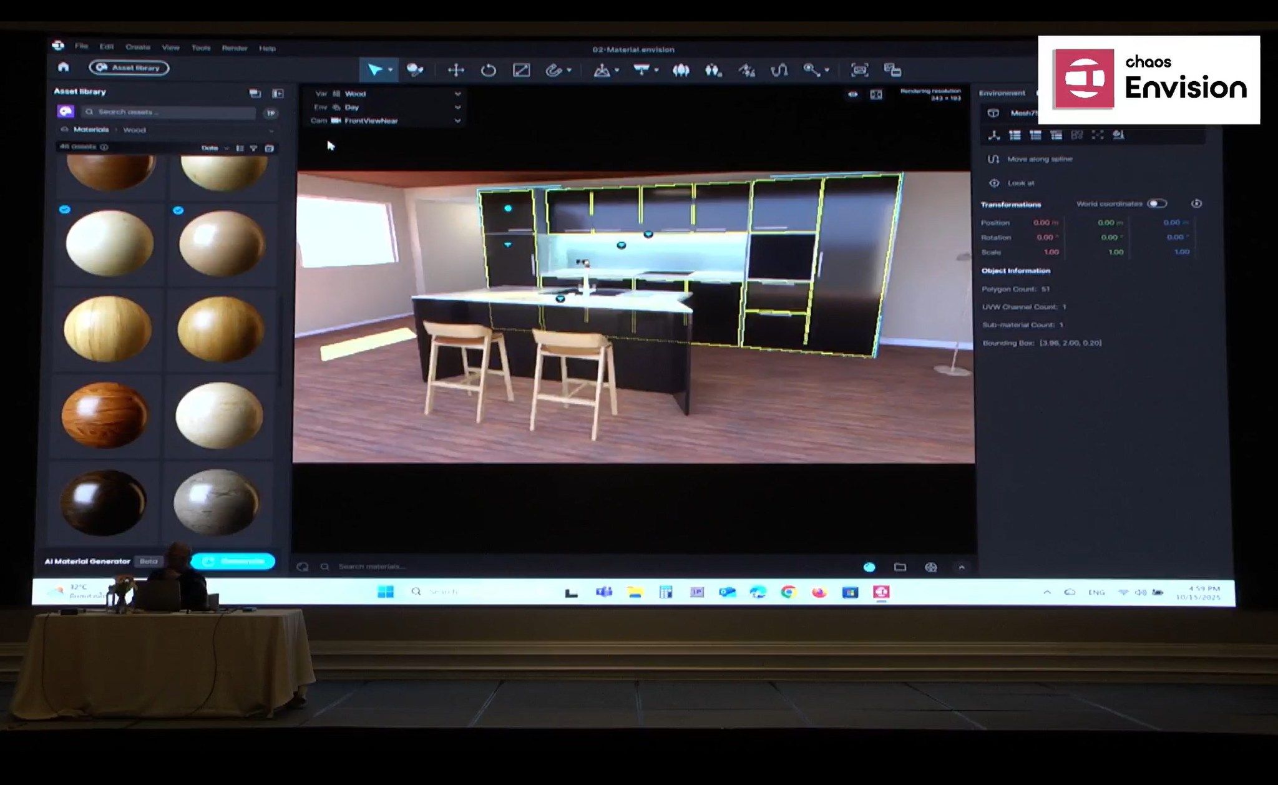Click the vegetation scatter trees icon
This screenshot has width=1278, height=785.
point(681,70)
